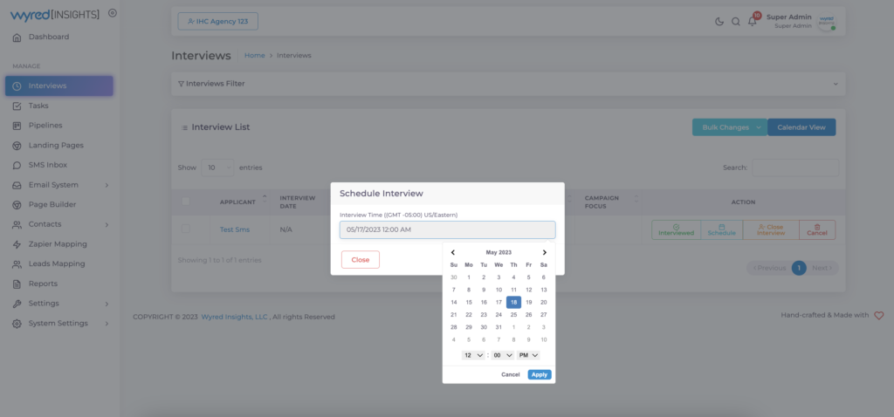Screen dimensions: 894x417
Task: Open the minutes dropdown showing 00
Action: [503, 355]
